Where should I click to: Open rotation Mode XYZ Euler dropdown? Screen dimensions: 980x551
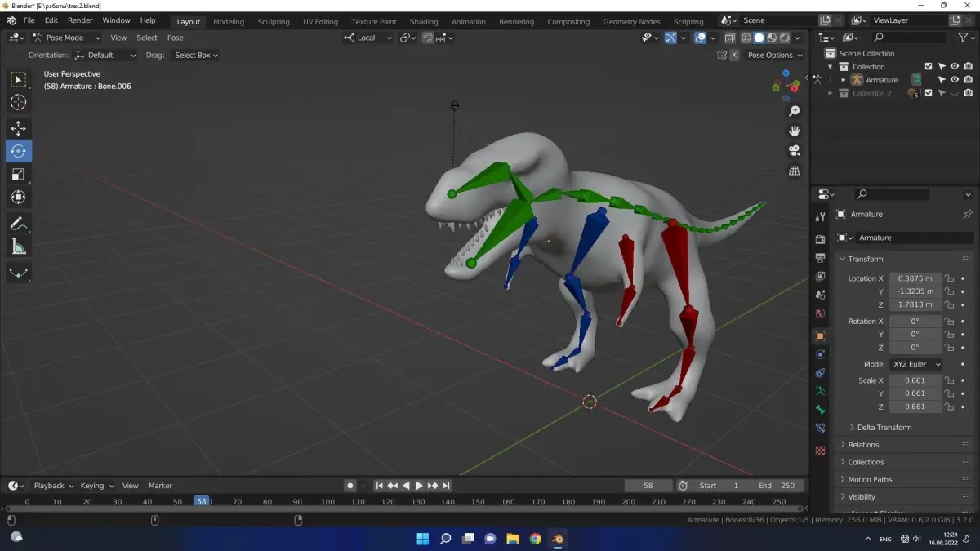point(915,364)
